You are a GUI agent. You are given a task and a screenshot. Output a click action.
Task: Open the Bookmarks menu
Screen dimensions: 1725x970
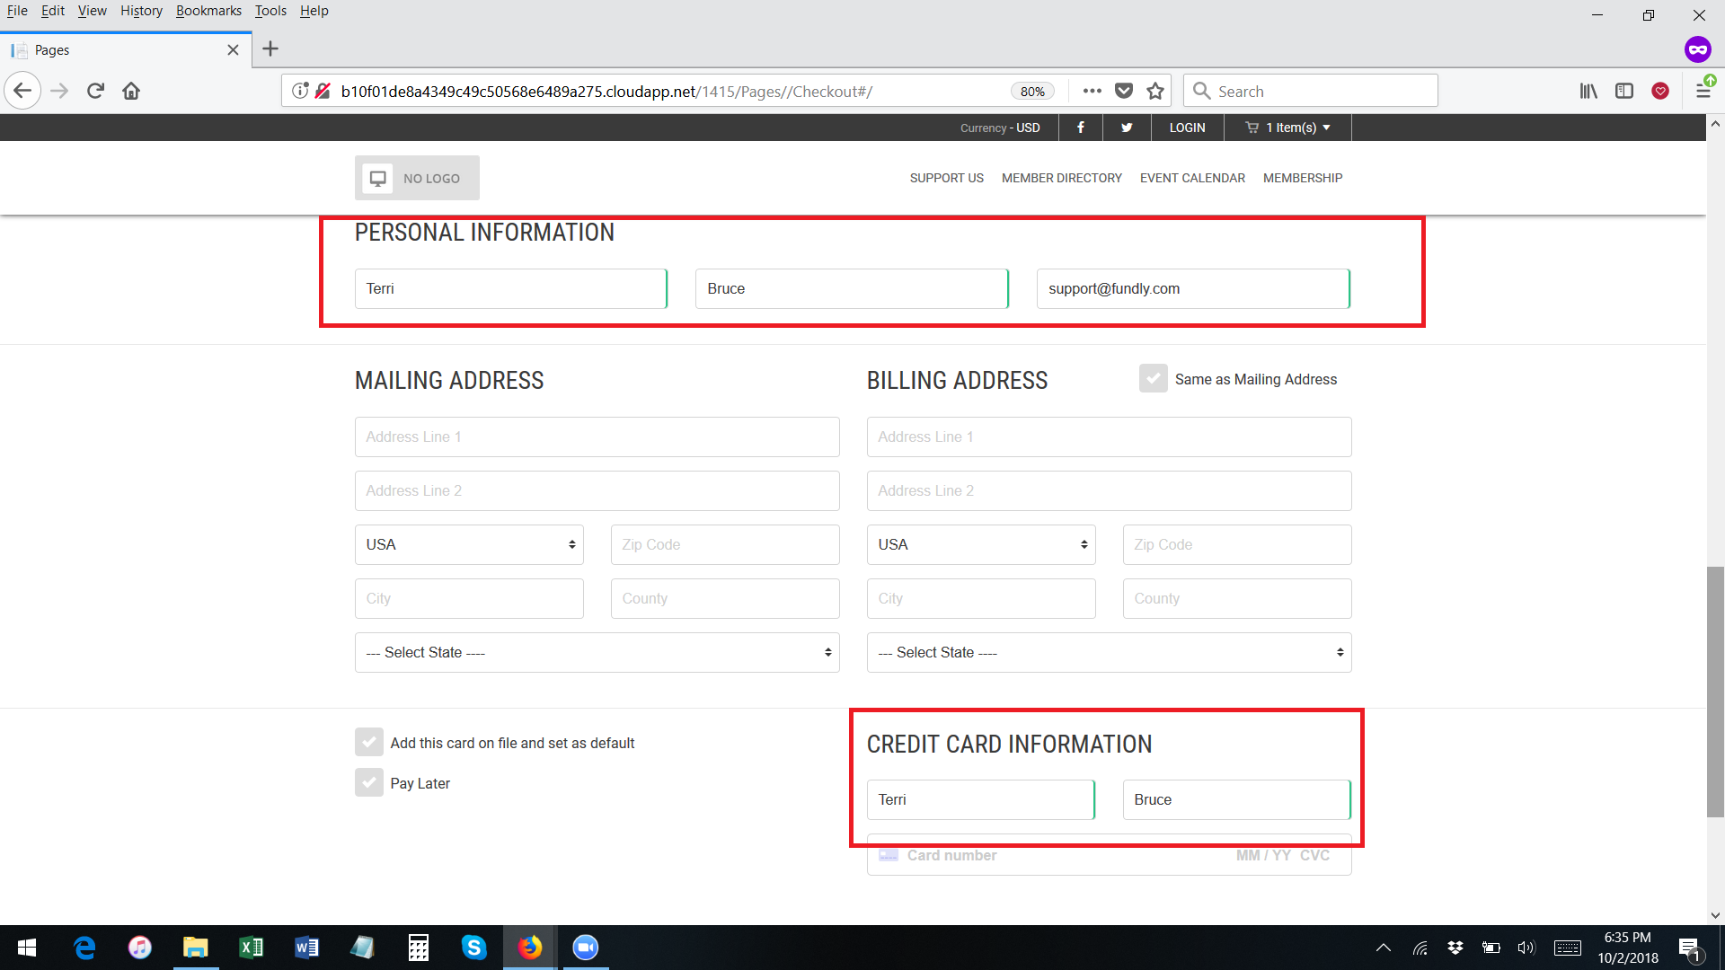click(208, 11)
